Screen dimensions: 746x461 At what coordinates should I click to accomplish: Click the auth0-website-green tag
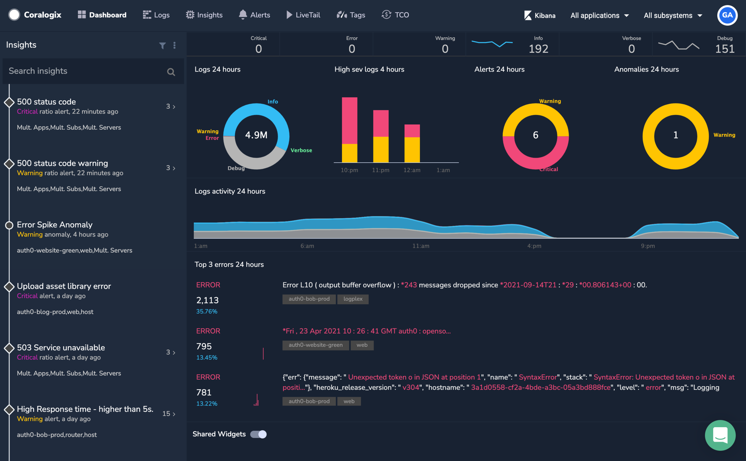click(315, 345)
